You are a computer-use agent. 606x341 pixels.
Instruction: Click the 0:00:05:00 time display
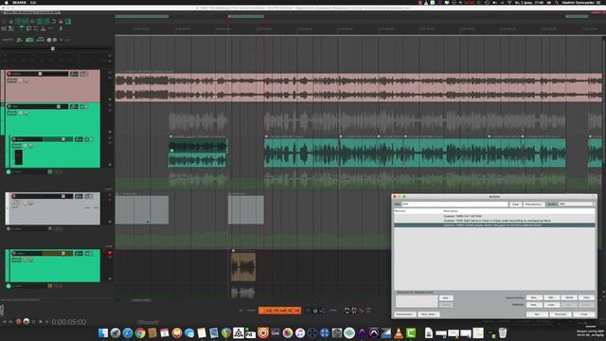(69, 322)
